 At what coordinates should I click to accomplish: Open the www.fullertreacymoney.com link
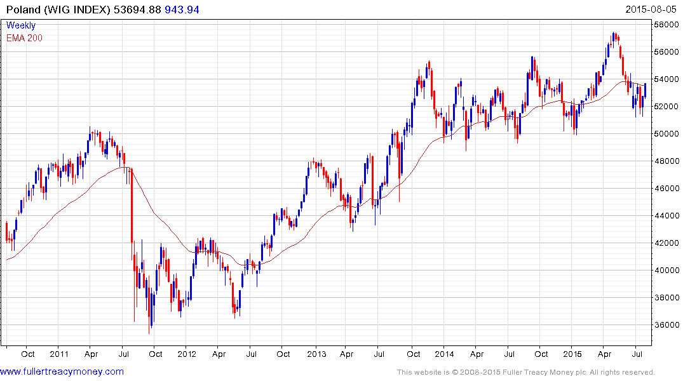tap(62, 371)
